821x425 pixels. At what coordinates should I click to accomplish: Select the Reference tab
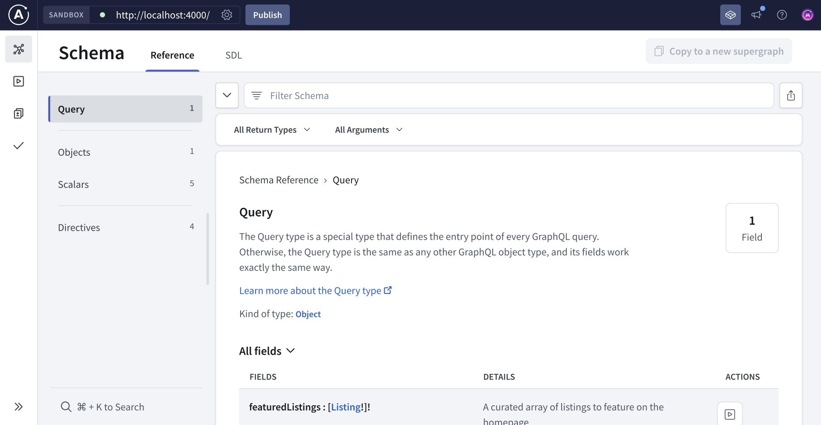pyautogui.click(x=172, y=55)
